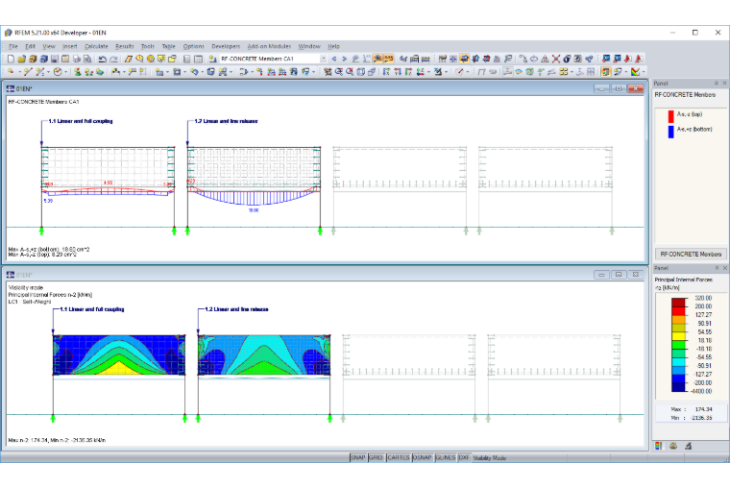Toggle DXF in the status bar
The width and height of the screenshot is (730, 488).
464,457
